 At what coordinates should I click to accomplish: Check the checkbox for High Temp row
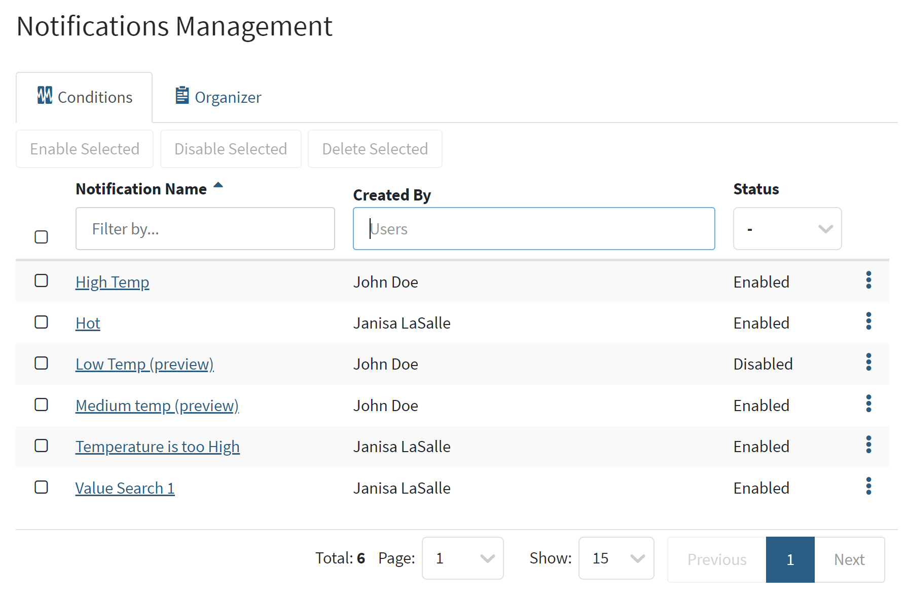tap(41, 280)
